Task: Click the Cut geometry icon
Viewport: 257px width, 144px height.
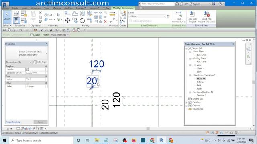Action: 48,15
